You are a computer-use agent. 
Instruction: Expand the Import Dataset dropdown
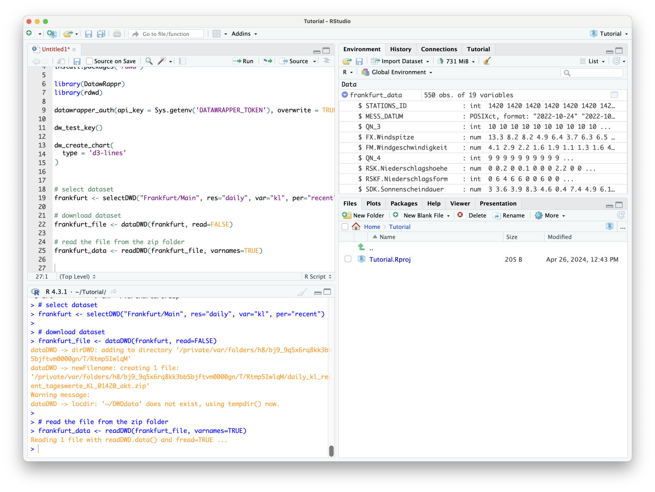point(400,61)
